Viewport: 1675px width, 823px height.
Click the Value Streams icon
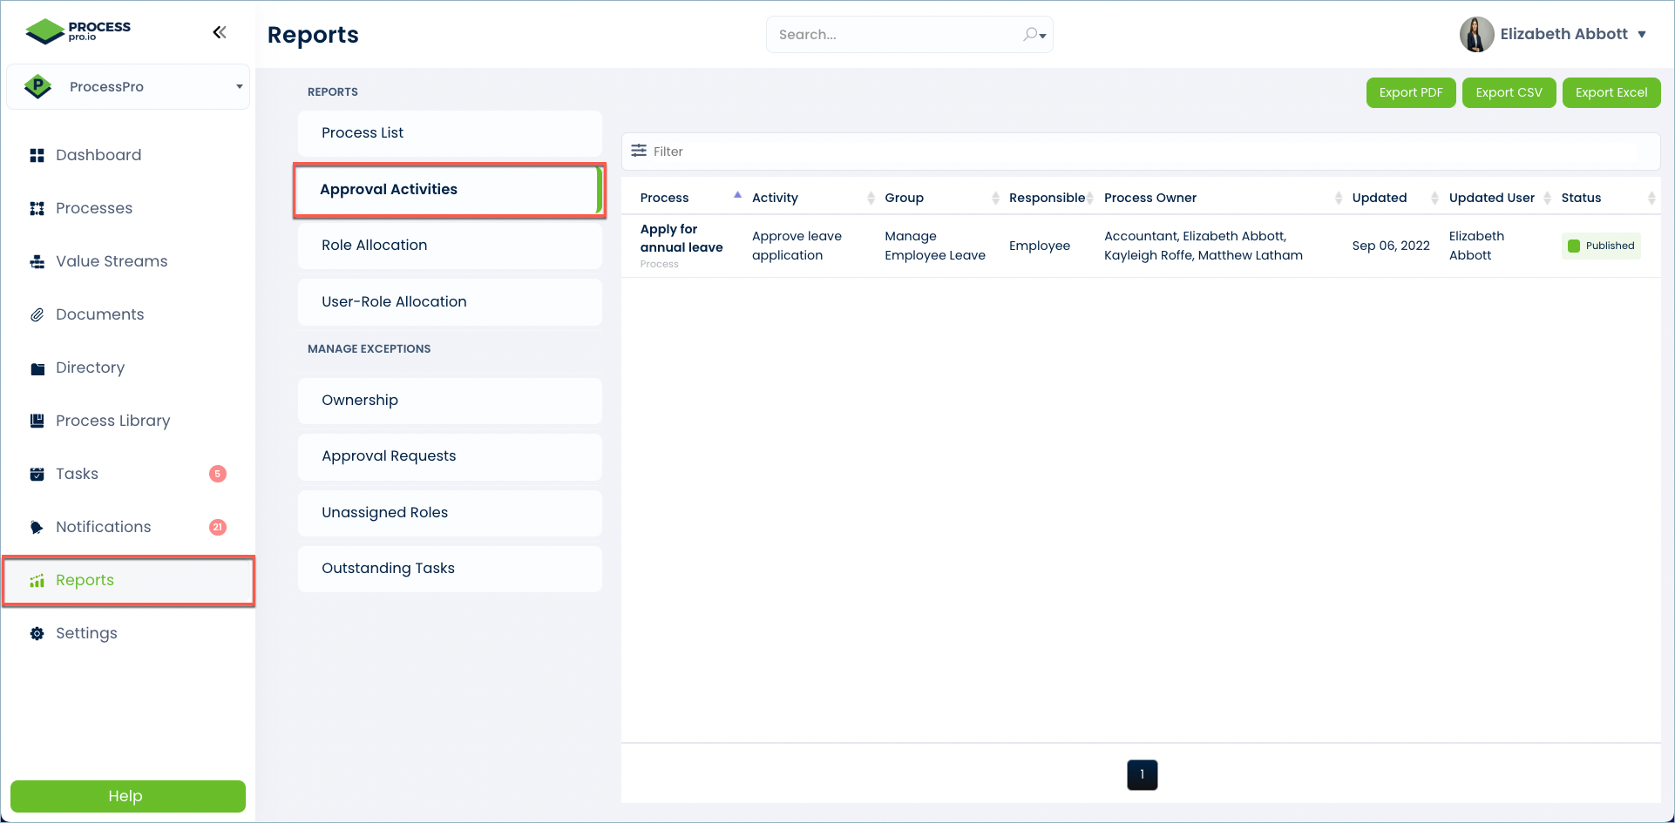pos(37,261)
